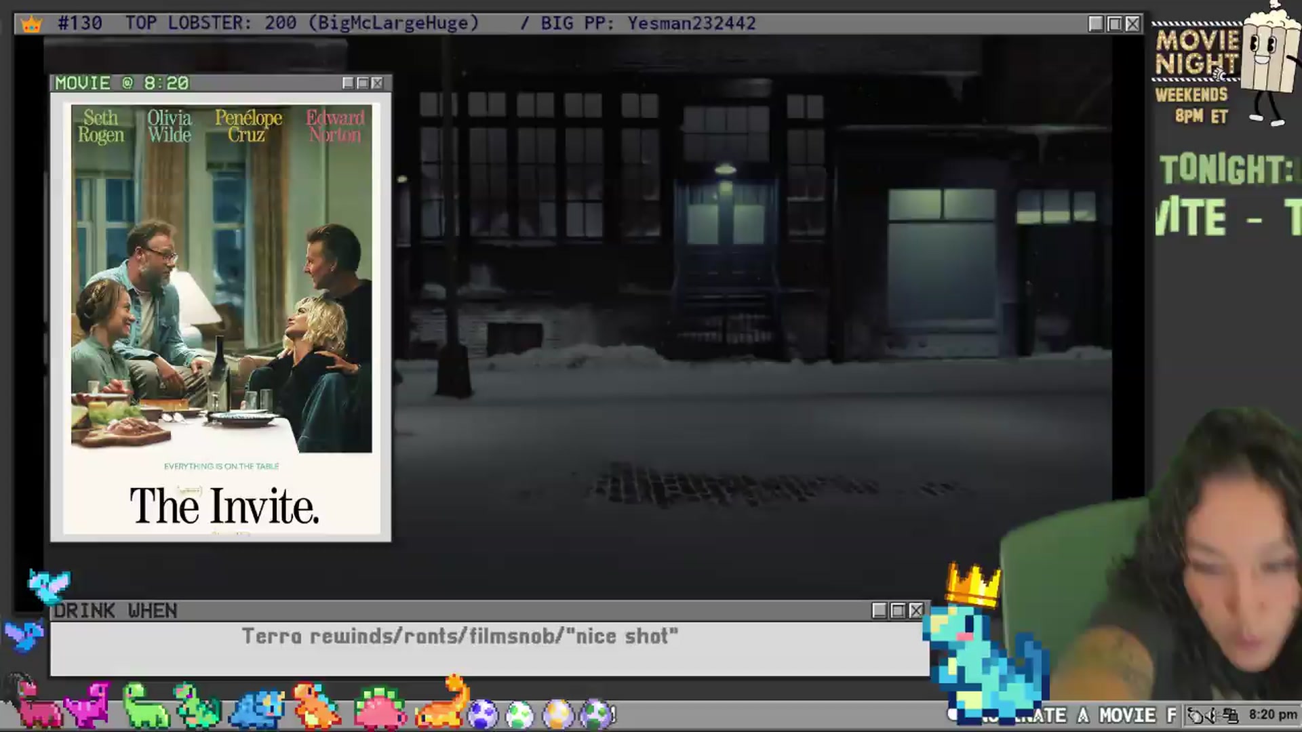Click the pink stegosaurus with green plates
This screenshot has height=732, width=1302.
[380, 708]
